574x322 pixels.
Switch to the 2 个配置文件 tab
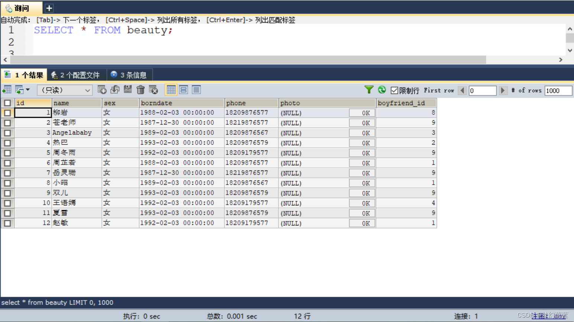point(77,74)
